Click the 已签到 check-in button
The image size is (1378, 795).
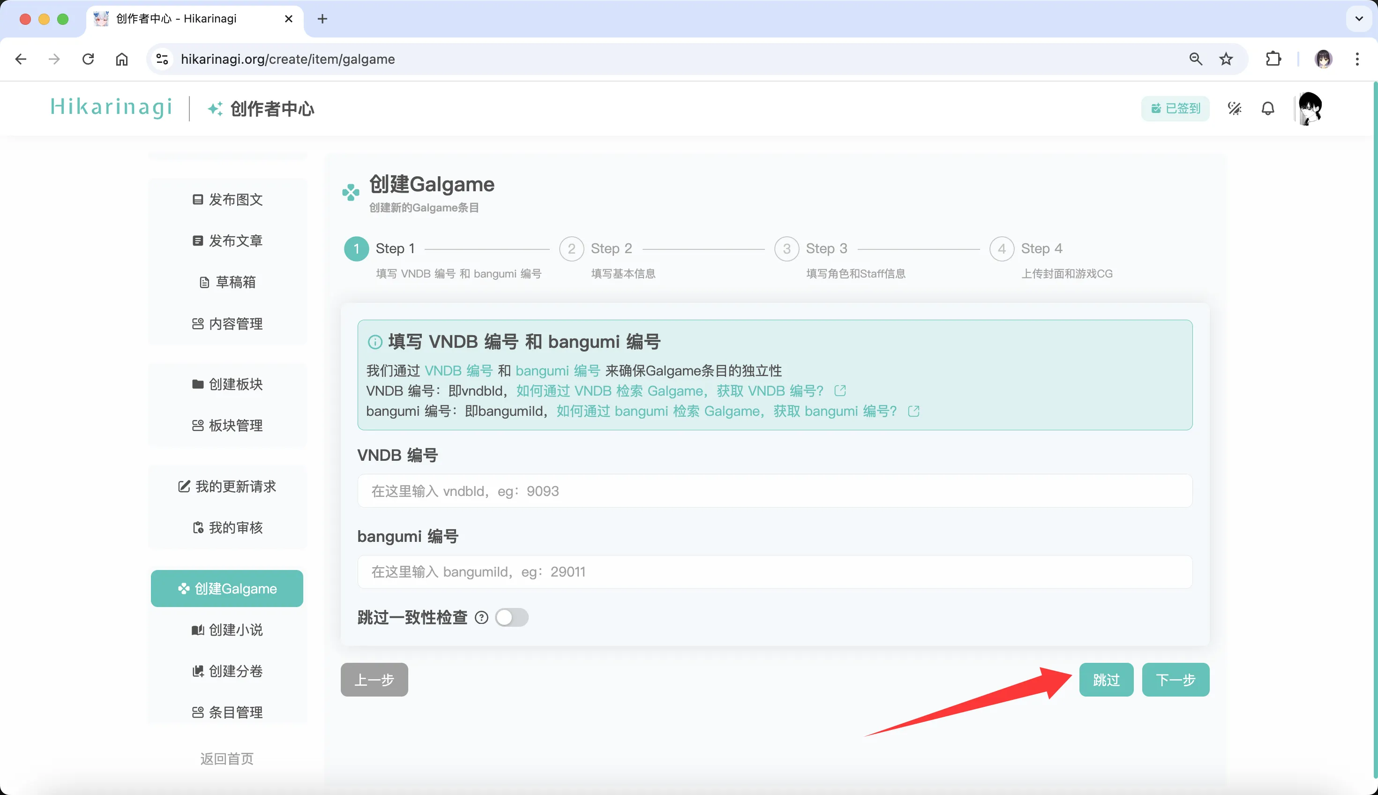pyautogui.click(x=1176, y=109)
